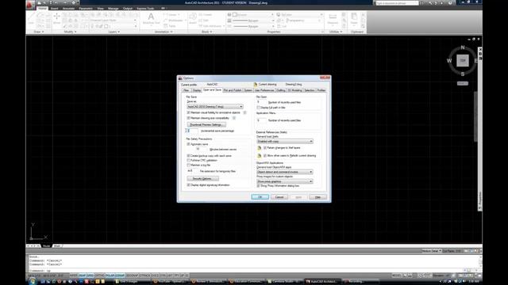This screenshot has width=508, height=285.
Task: Open the Plot and Publish tab
Action: click(233, 90)
